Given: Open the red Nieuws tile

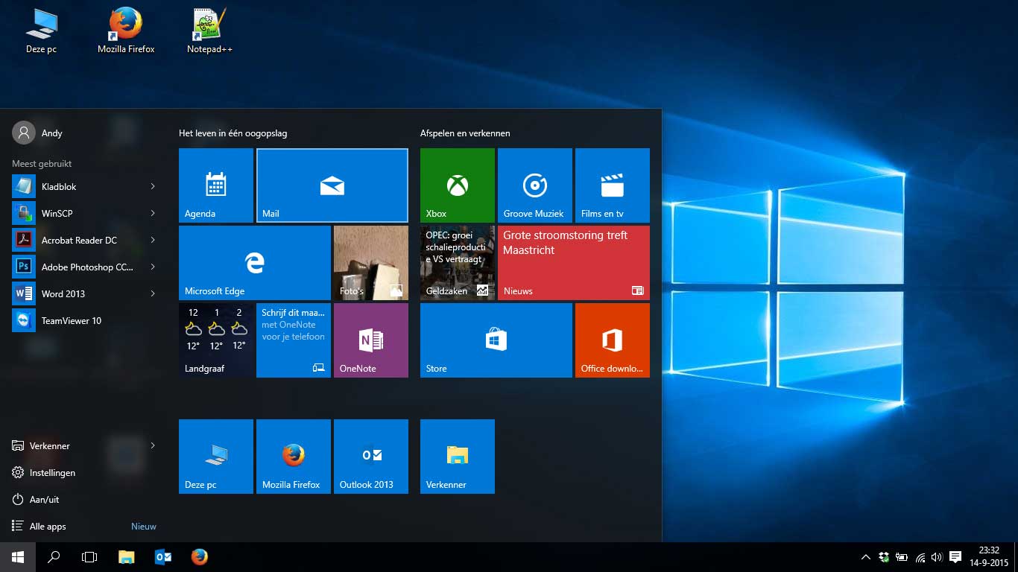Looking at the screenshot, I should coord(574,263).
